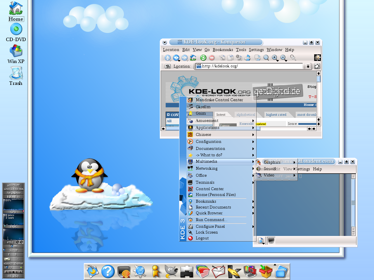Open the Help menu in Konsole window
Image resolution: width=374 pixels, height=280 pixels.
point(317,169)
